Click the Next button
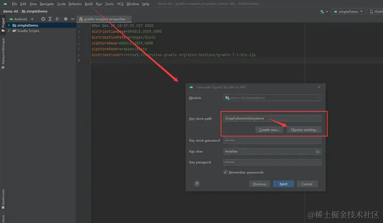This screenshot has height=223, width=383. point(284,184)
